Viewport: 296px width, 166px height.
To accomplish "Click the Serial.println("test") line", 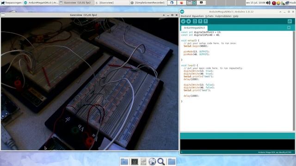I will 198,77.
